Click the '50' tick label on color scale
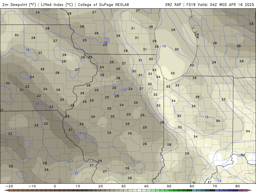The image size is (256, 192). 169,186
